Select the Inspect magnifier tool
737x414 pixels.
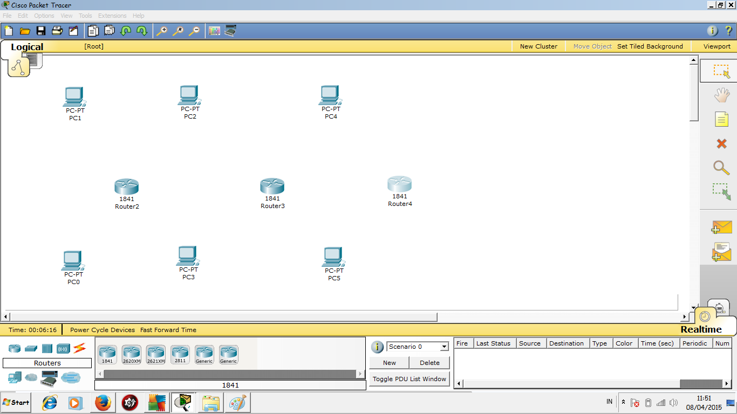[721, 168]
